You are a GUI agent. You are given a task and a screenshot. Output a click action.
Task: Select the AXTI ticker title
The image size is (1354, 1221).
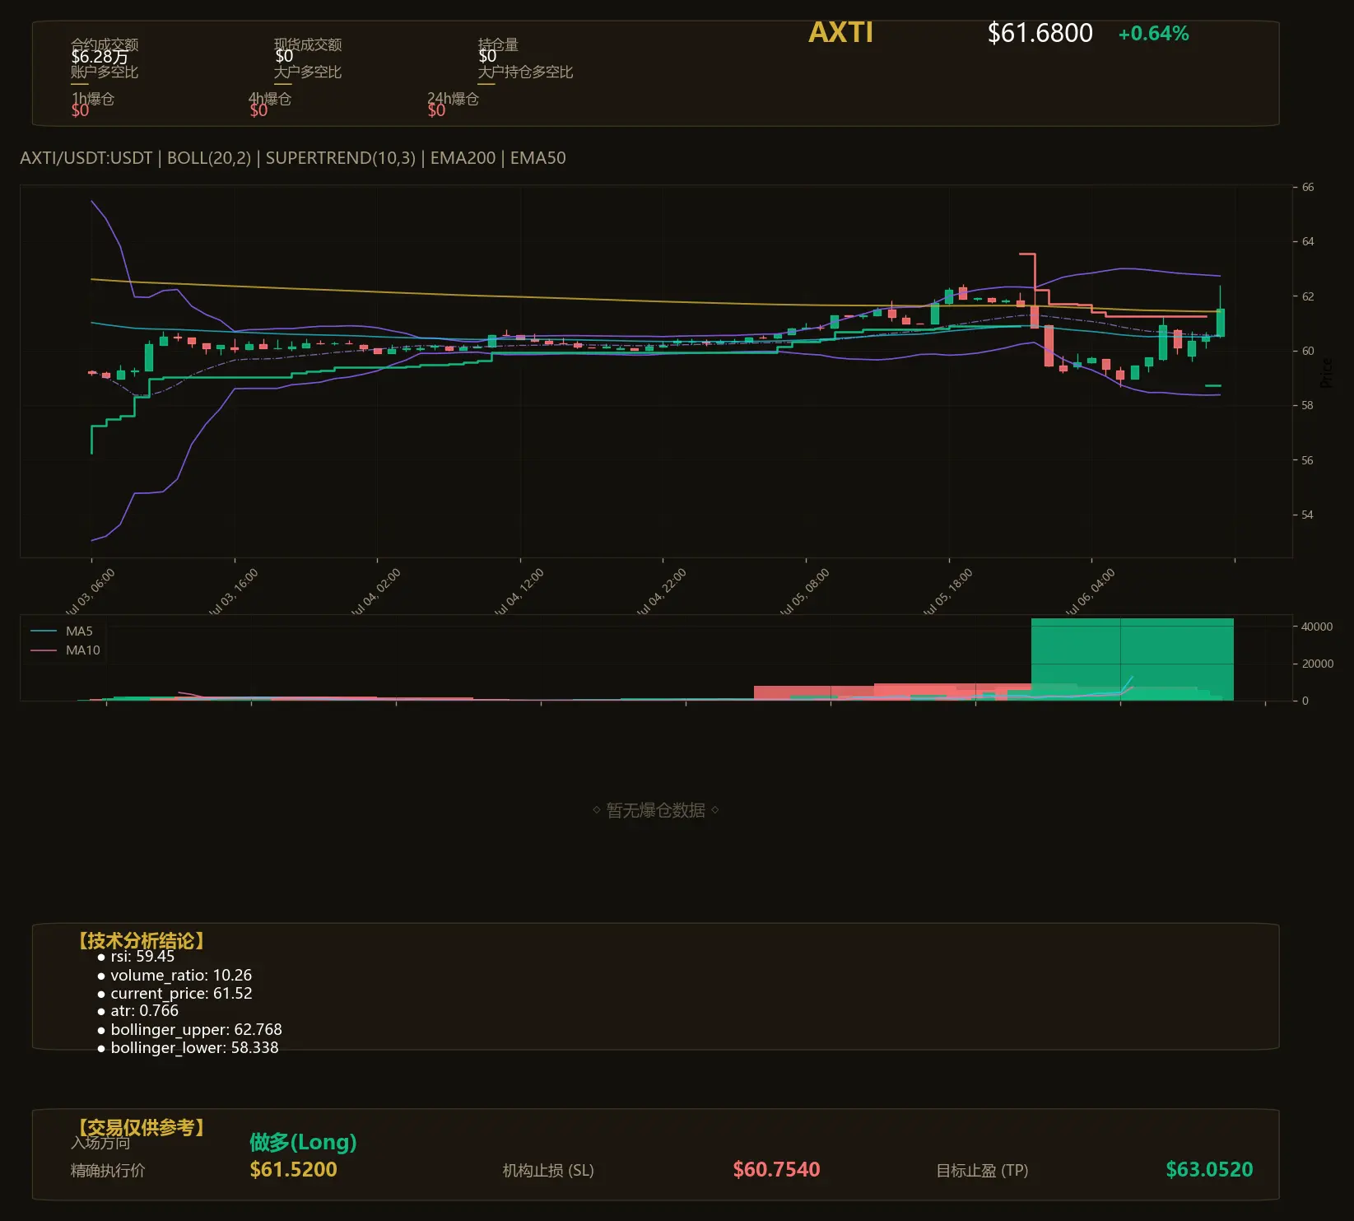click(840, 33)
